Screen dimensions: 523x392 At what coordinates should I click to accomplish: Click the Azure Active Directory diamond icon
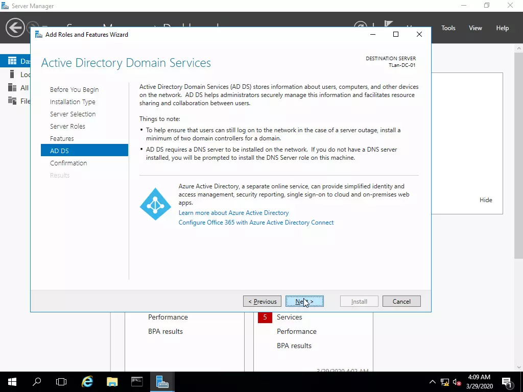(x=155, y=204)
